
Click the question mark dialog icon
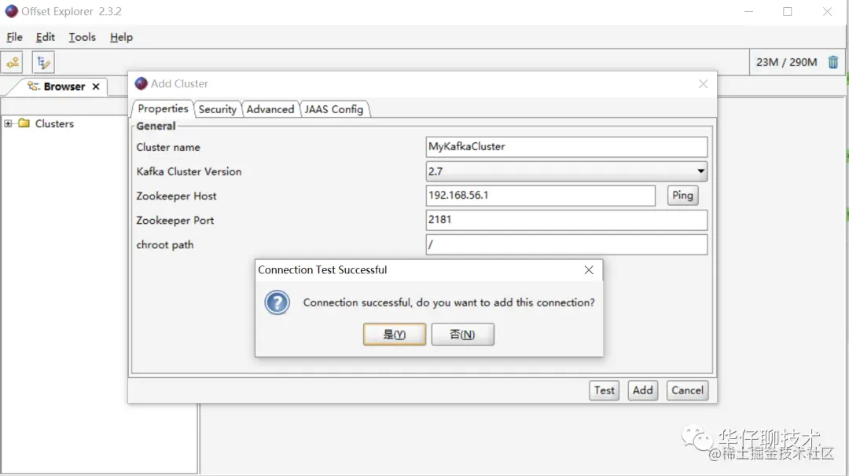[x=277, y=302]
